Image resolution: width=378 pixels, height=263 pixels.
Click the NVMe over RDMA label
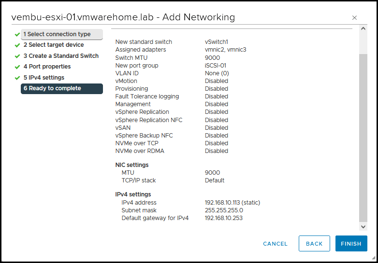coord(140,151)
